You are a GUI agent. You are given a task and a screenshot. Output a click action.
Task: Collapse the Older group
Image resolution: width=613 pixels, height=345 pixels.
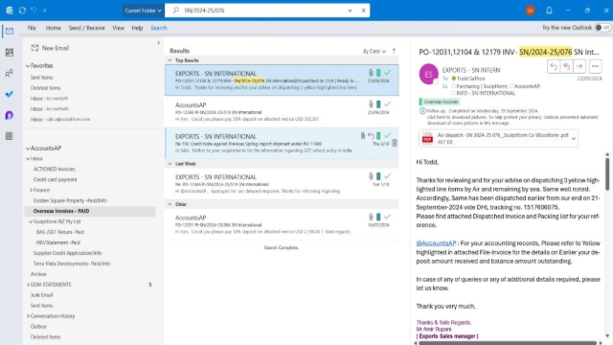170,204
